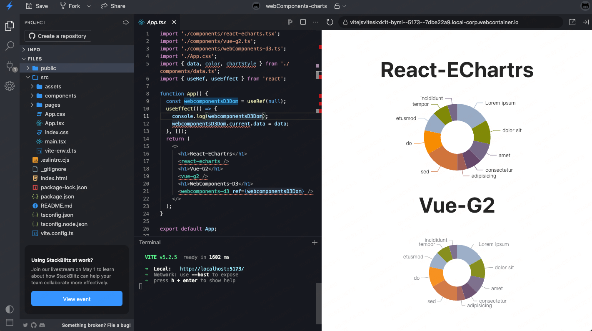Click the cloud download project icon

[x=126, y=23]
